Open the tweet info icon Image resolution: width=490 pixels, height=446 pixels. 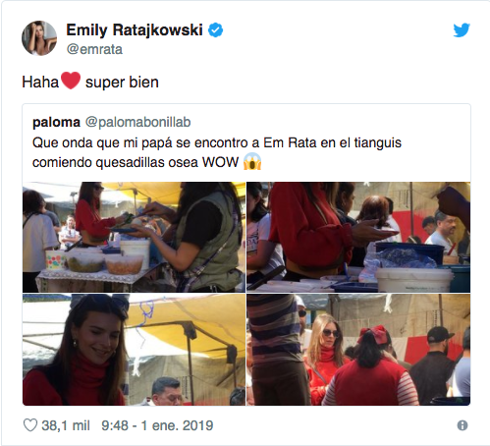(x=463, y=425)
